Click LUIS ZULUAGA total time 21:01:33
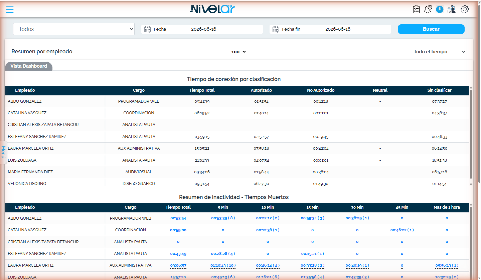This screenshot has height=280, width=481. (x=202, y=161)
